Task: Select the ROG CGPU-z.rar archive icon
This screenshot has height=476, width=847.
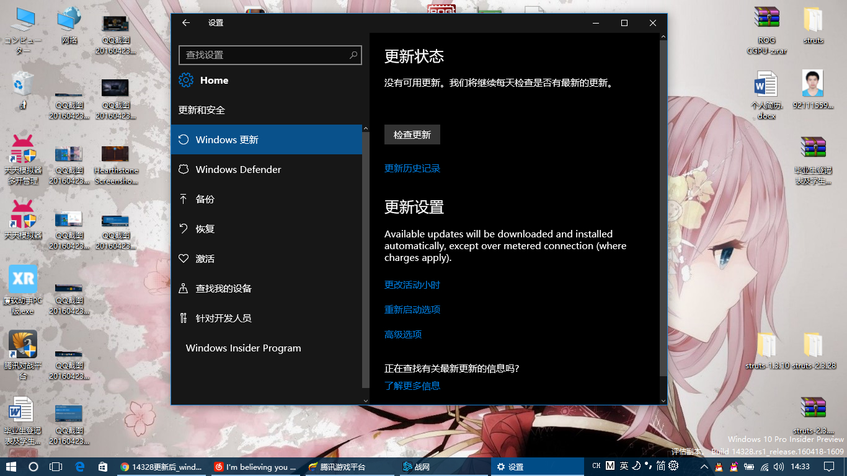Action: pyautogui.click(x=766, y=31)
